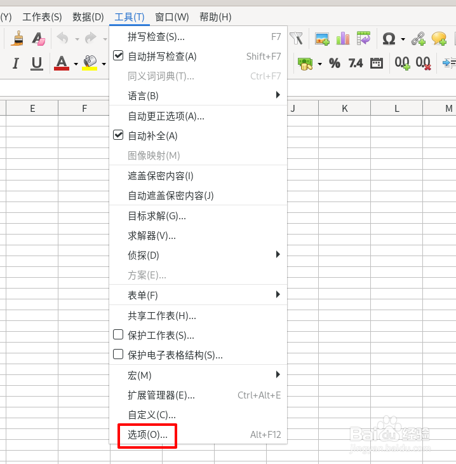The height and width of the screenshot is (464, 456).
Task: Format as percent icon
Action: [335, 63]
